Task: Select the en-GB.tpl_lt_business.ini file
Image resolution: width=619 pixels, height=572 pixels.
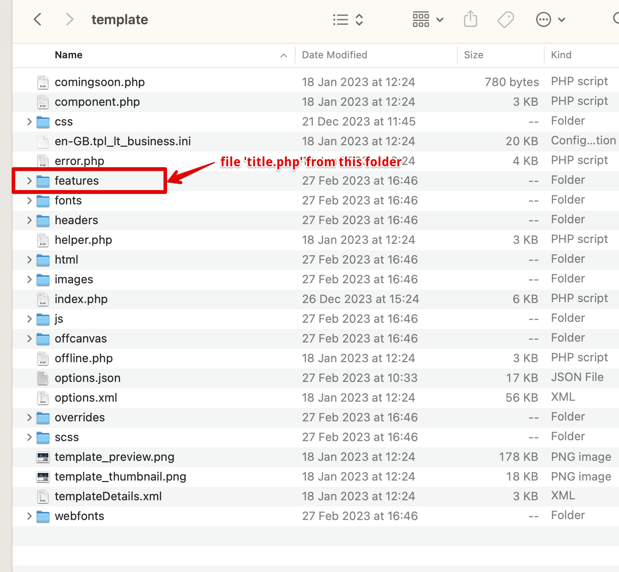Action: [x=123, y=142]
